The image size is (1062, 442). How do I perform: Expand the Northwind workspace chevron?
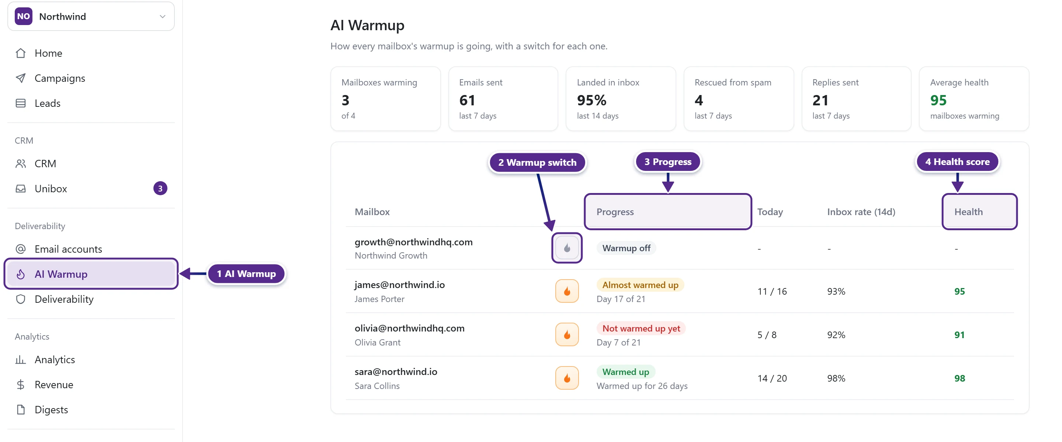162,17
